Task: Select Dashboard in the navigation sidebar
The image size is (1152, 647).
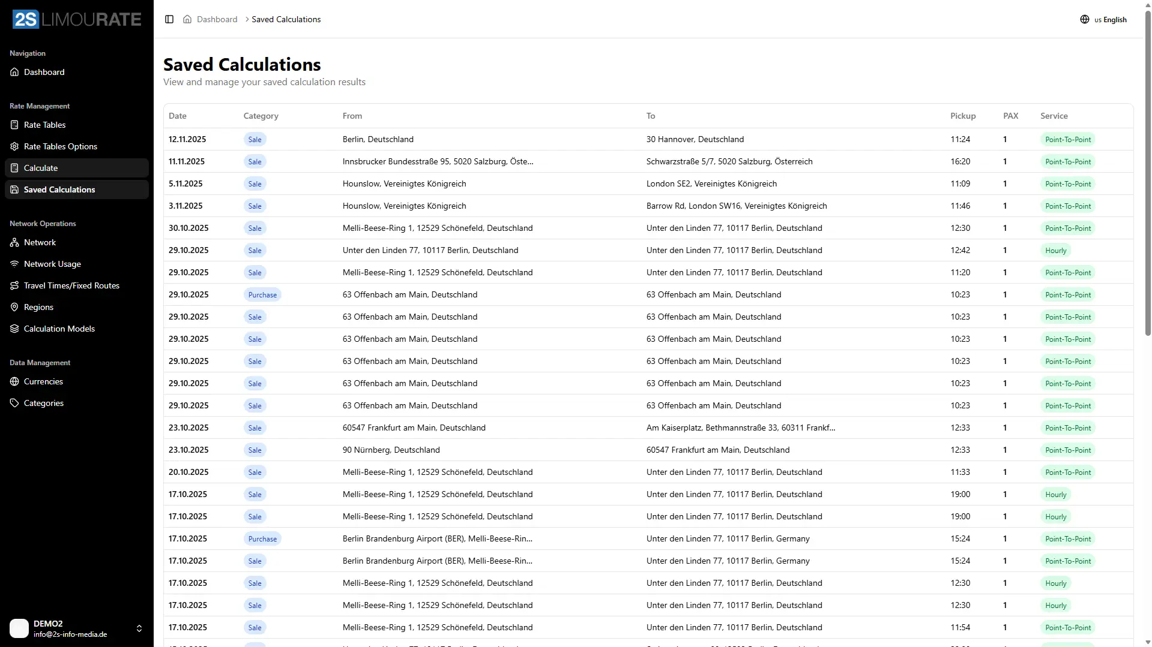Action: click(x=44, y=72)
